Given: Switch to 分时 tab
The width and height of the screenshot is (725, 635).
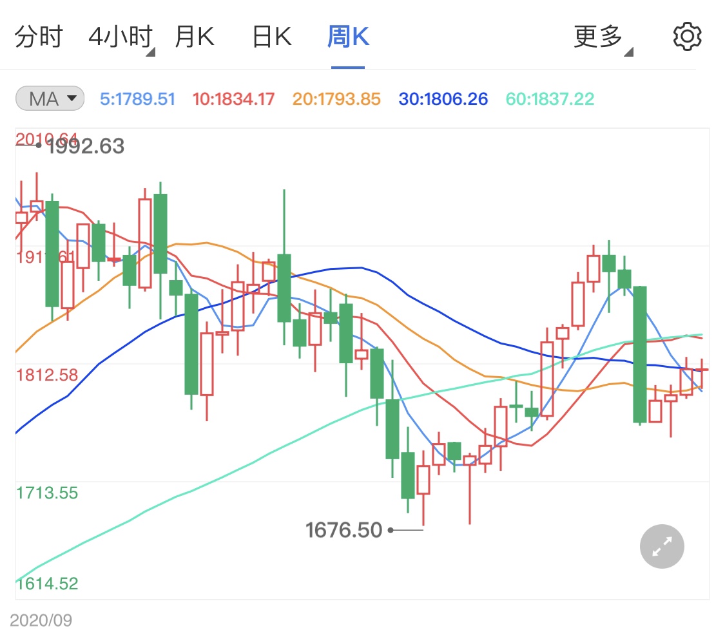Looking at the screenshot, I should click(39, 37).
